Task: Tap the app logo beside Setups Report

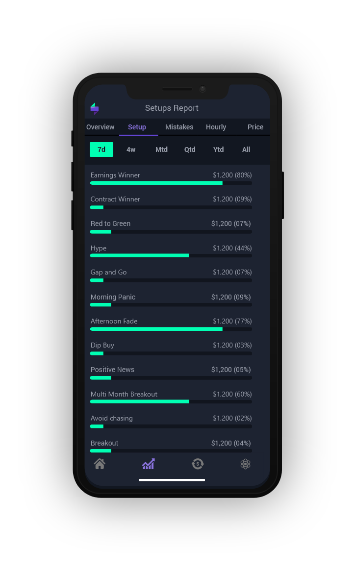Action: (x=95, y=108)
